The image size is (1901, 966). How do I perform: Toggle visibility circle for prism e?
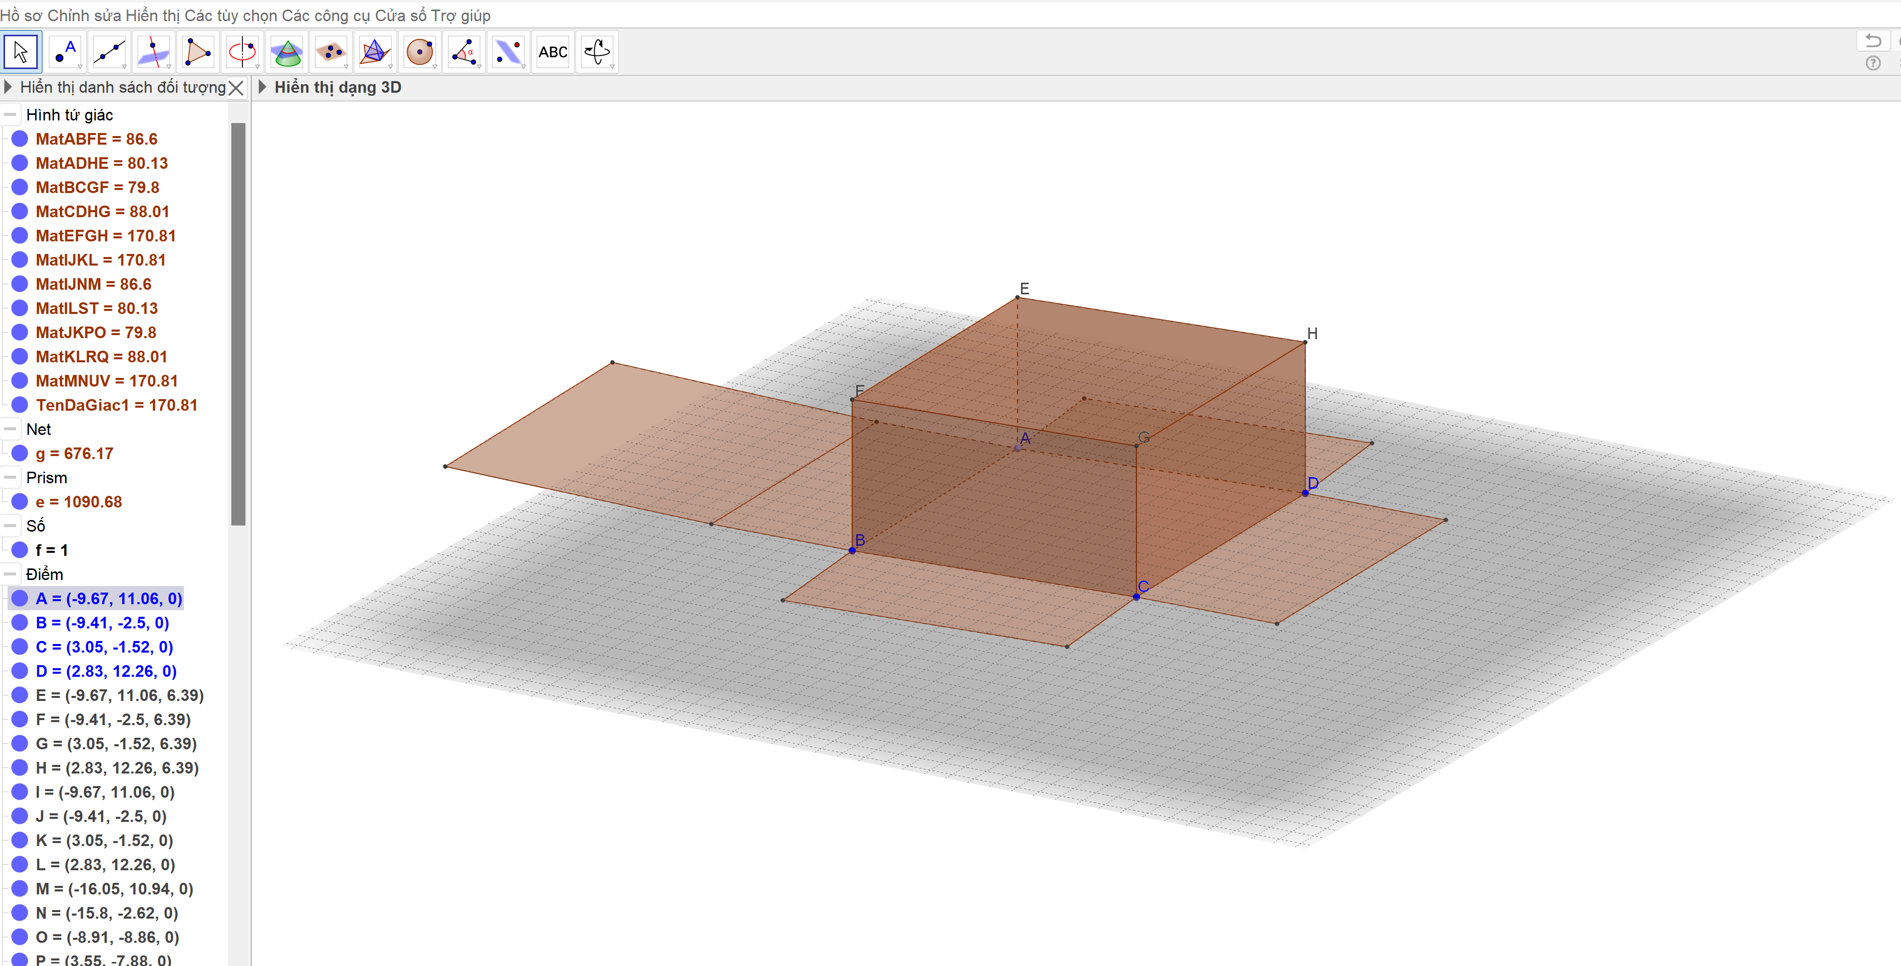pyautogui.click(x=20, y=502)
